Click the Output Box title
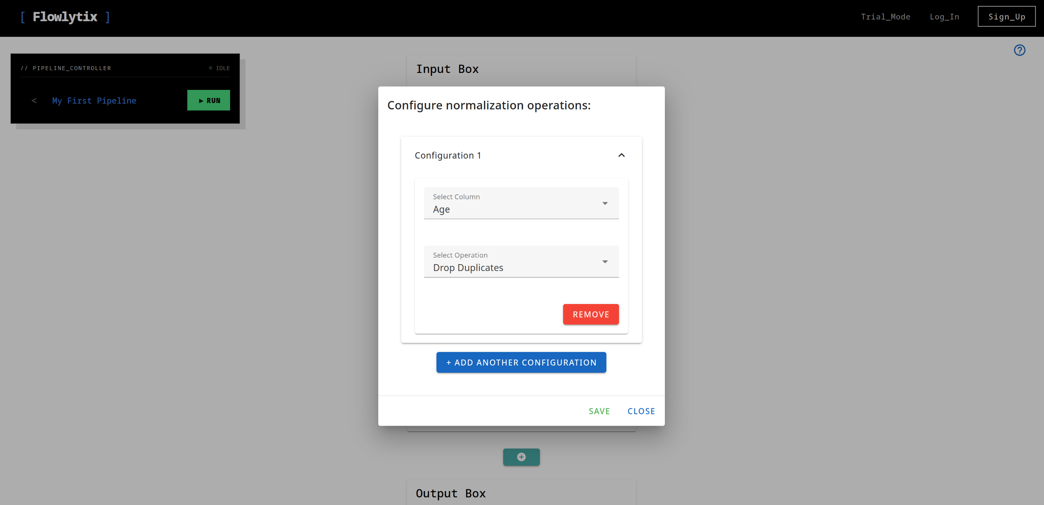 [x=450, y=493]
